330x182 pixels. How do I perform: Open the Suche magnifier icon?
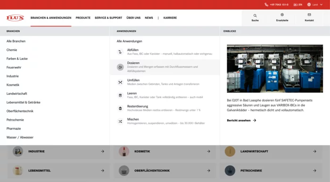coord(255,16)
